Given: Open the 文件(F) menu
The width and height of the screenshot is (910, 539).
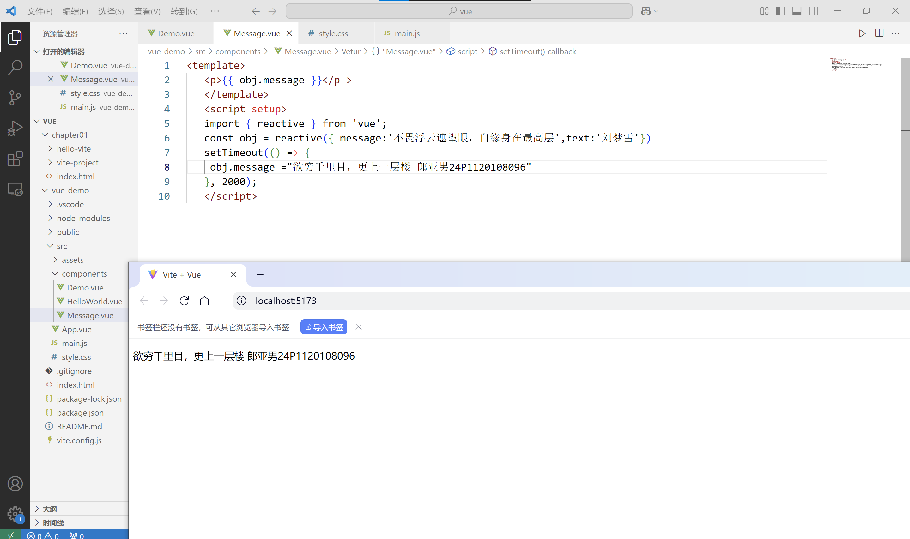Looking at the screenshot, I should (x=39, y=11).
